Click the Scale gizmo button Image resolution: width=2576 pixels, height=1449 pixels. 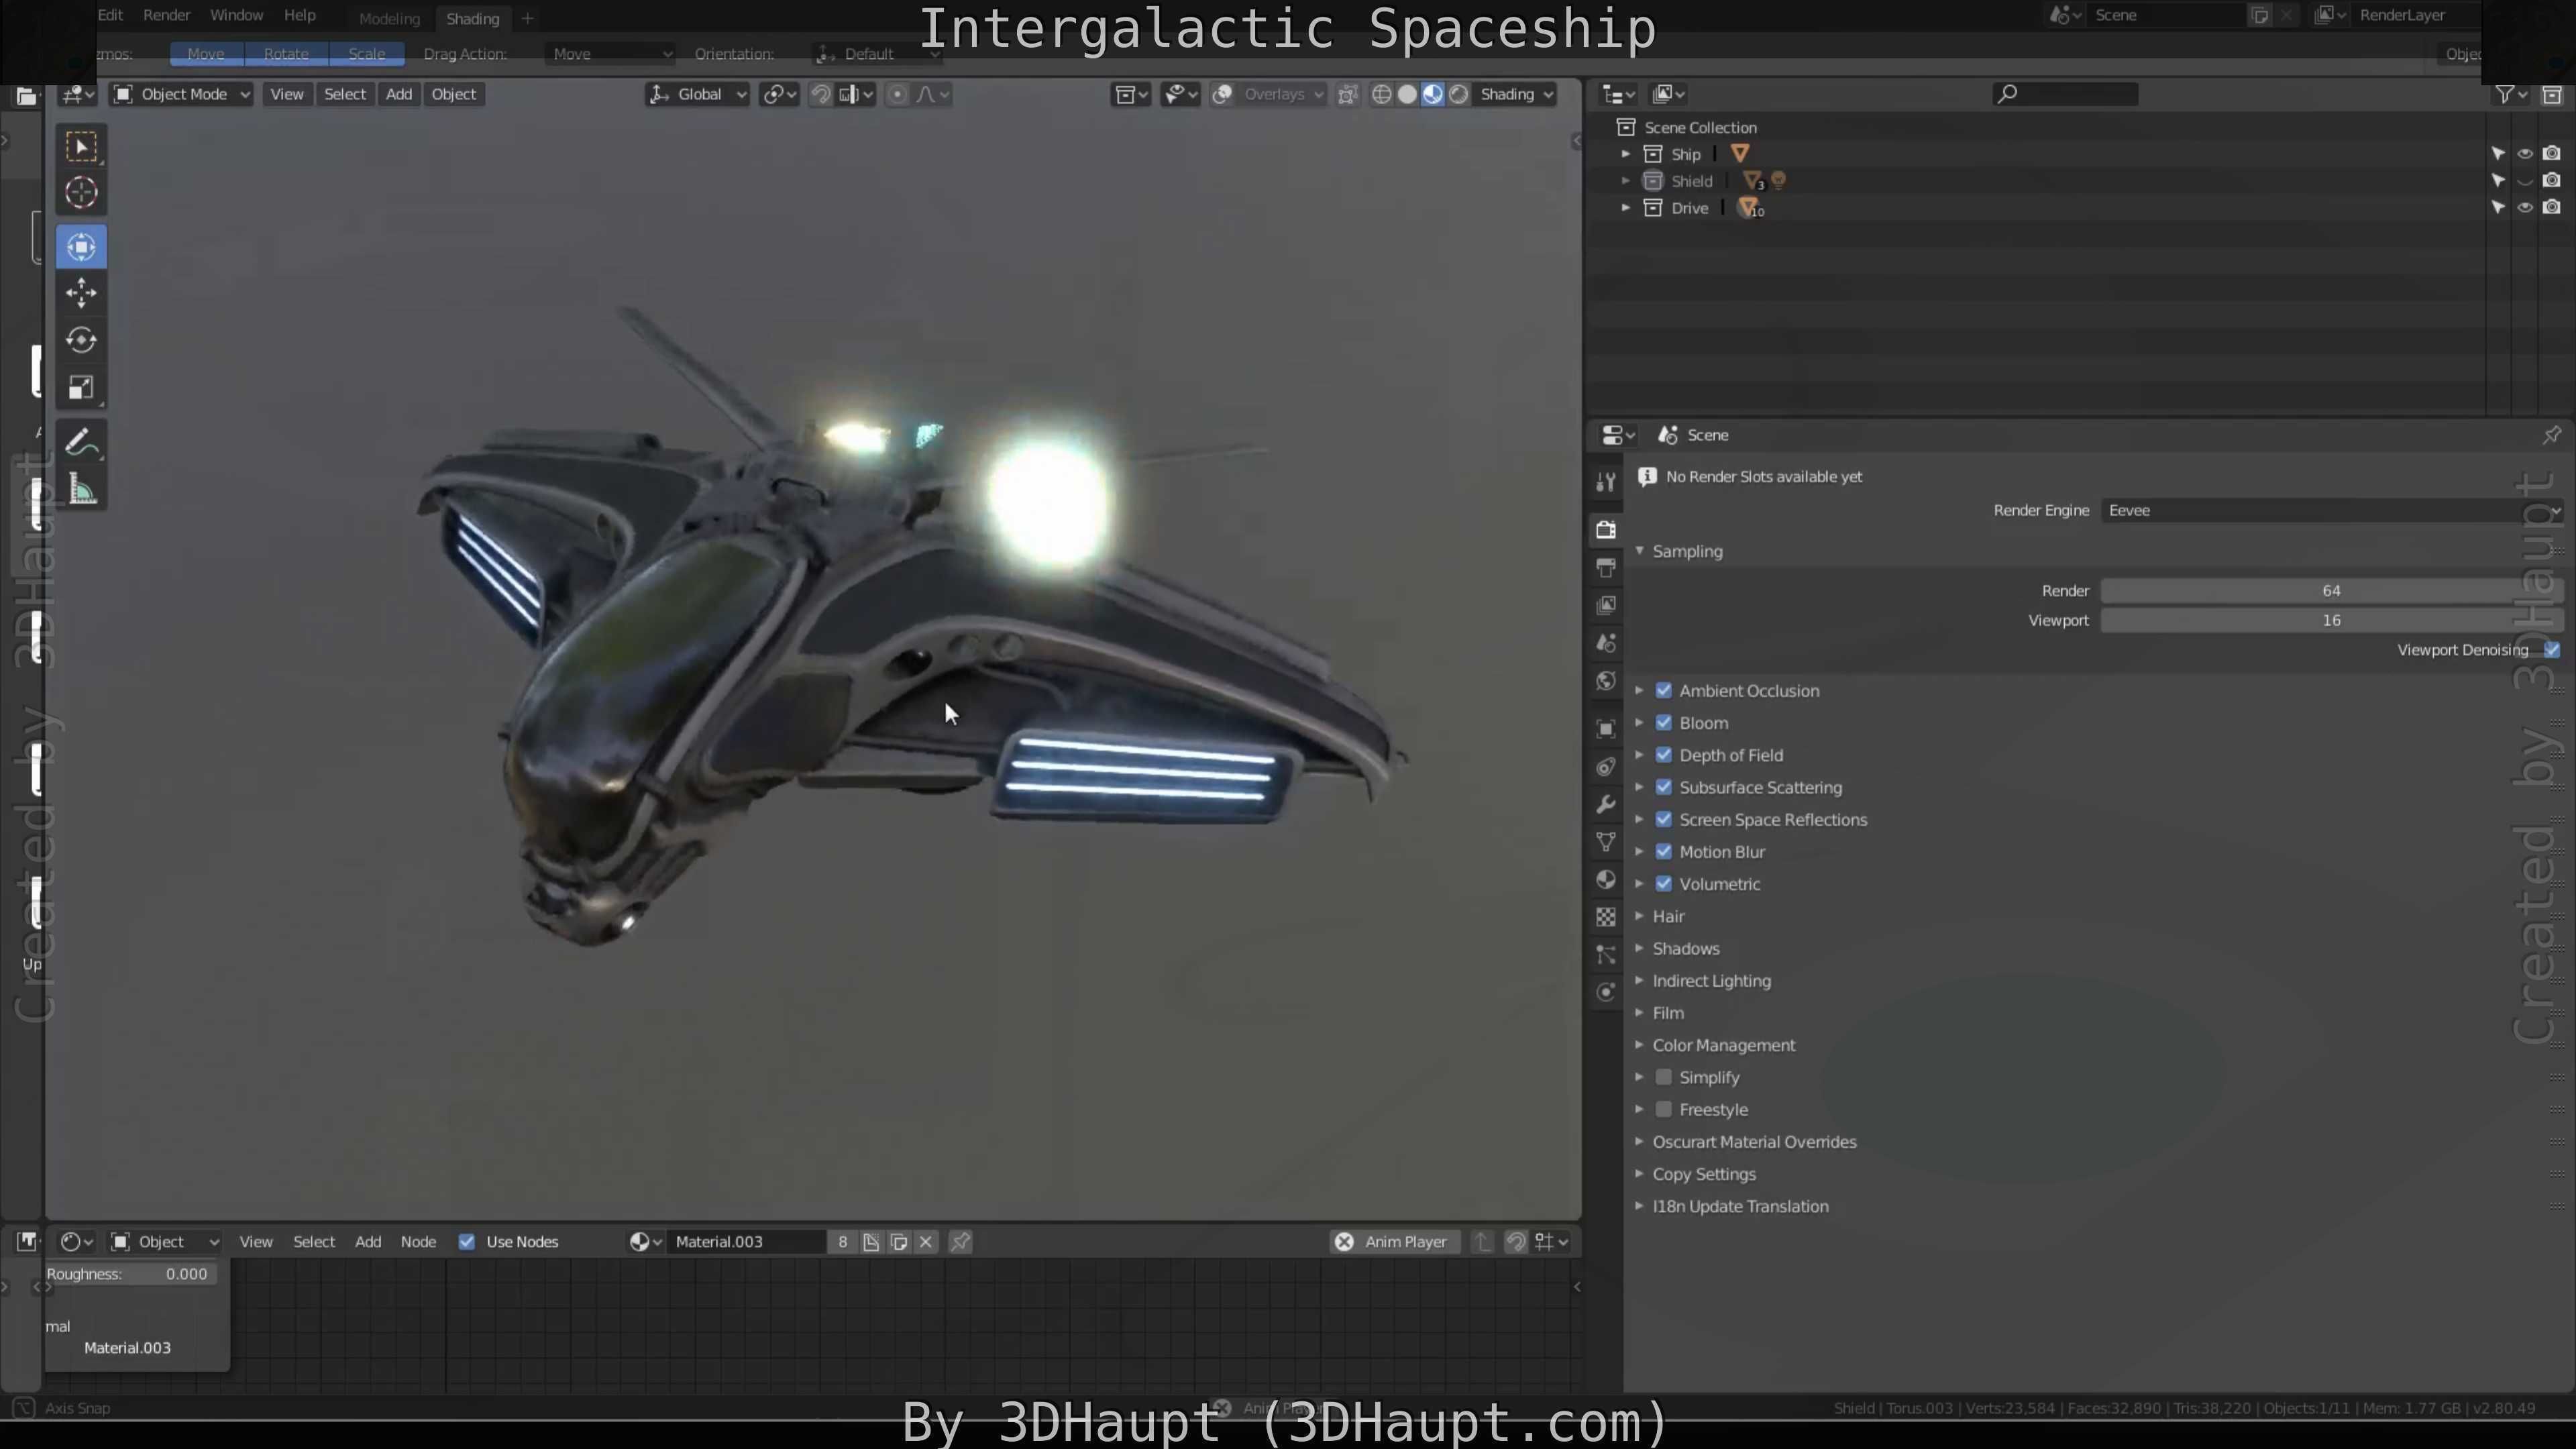pos(366,54)
